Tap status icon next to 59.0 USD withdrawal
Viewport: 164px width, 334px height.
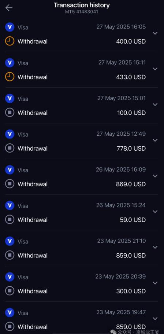pyautogui.click(x=10, y=219)
